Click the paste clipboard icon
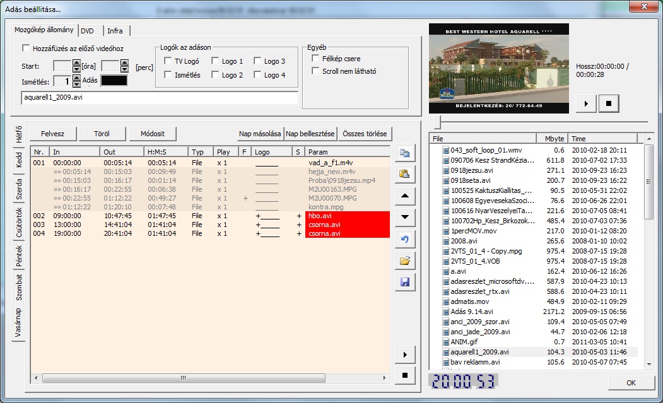 point(404,174)
